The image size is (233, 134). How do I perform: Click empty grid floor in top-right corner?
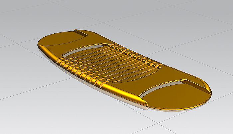206,20
